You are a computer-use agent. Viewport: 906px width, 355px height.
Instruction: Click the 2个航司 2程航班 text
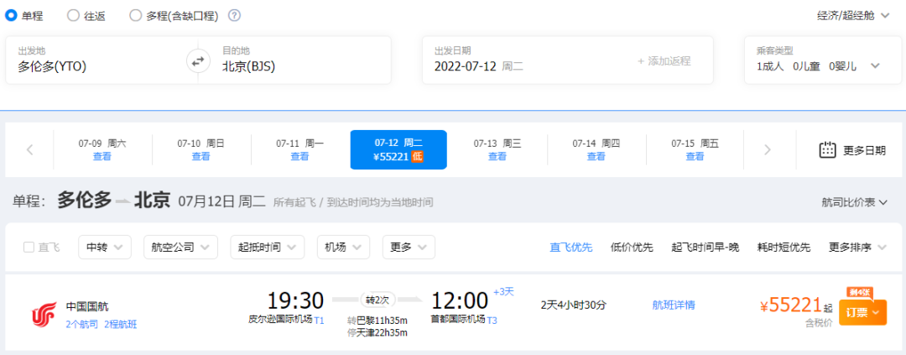point(102,324)
